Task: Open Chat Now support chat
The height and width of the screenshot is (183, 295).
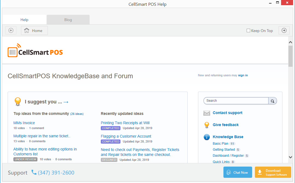Action: (x=238, y=172)
